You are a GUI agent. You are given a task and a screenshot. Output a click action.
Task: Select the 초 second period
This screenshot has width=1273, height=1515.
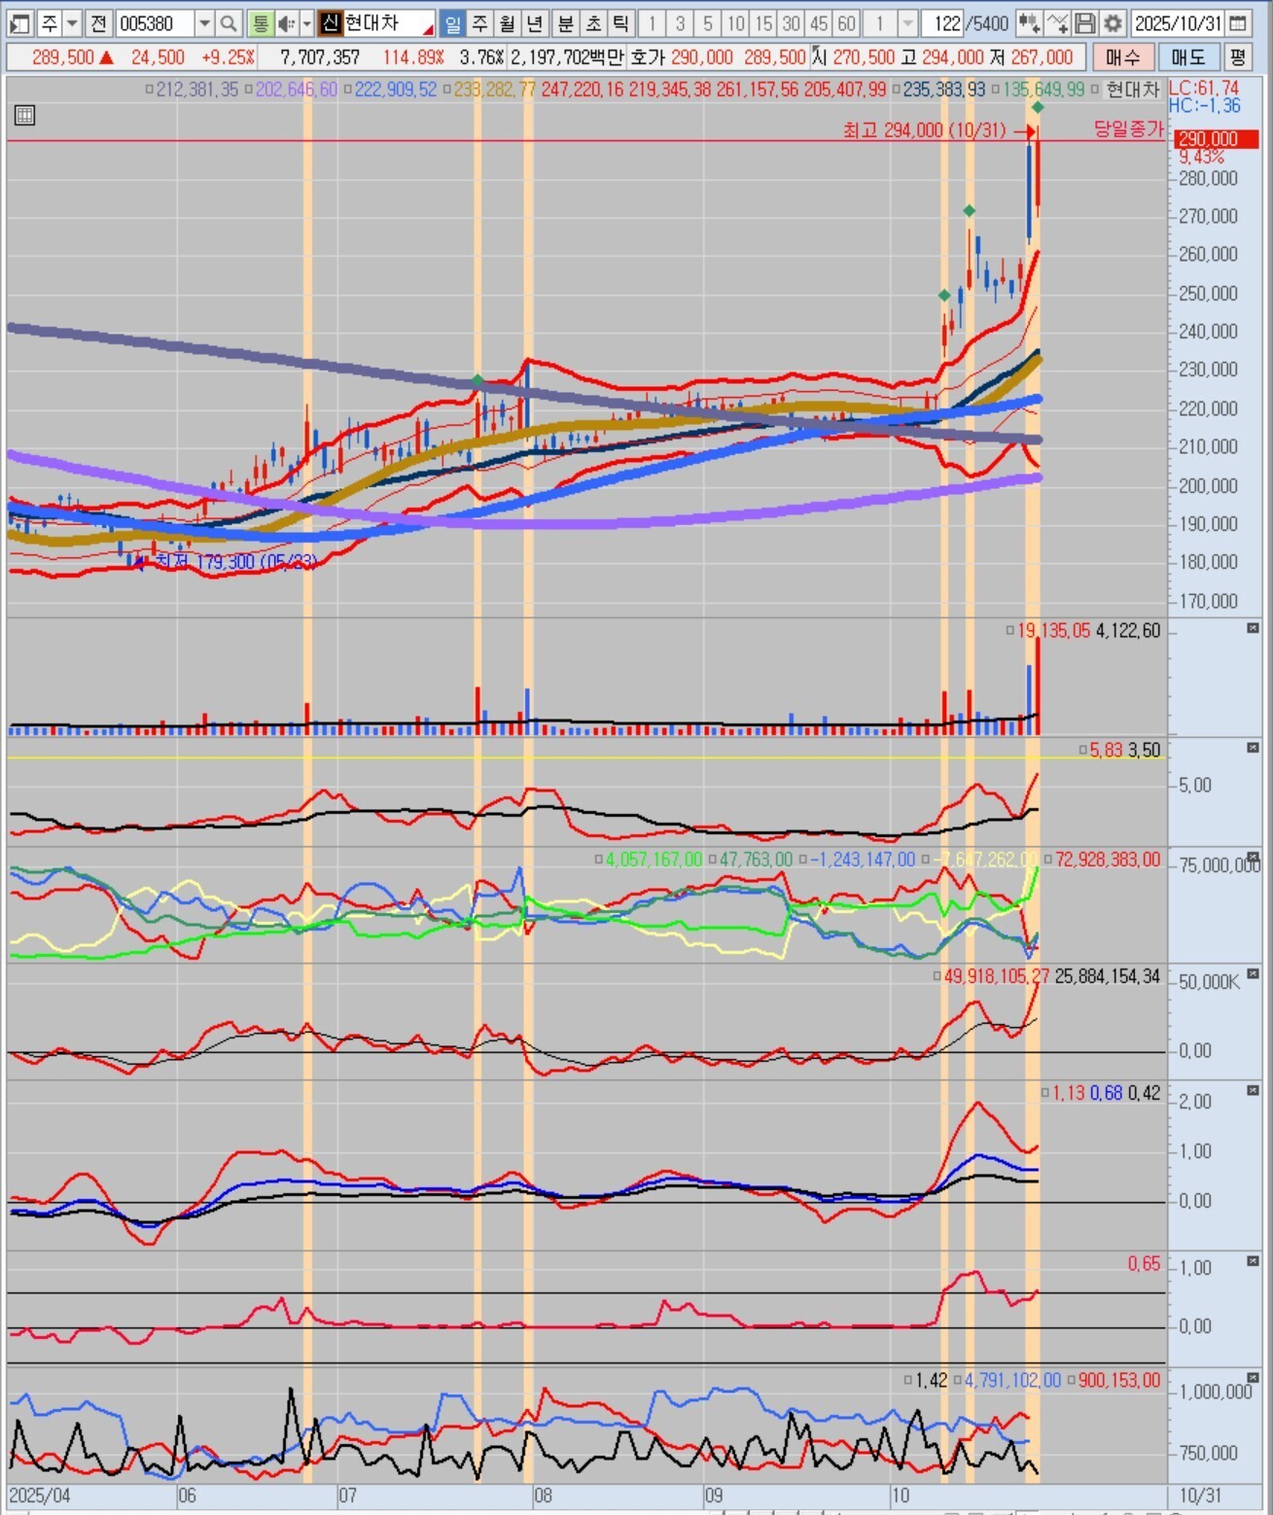pyautogui.click(x=592, y=23)
